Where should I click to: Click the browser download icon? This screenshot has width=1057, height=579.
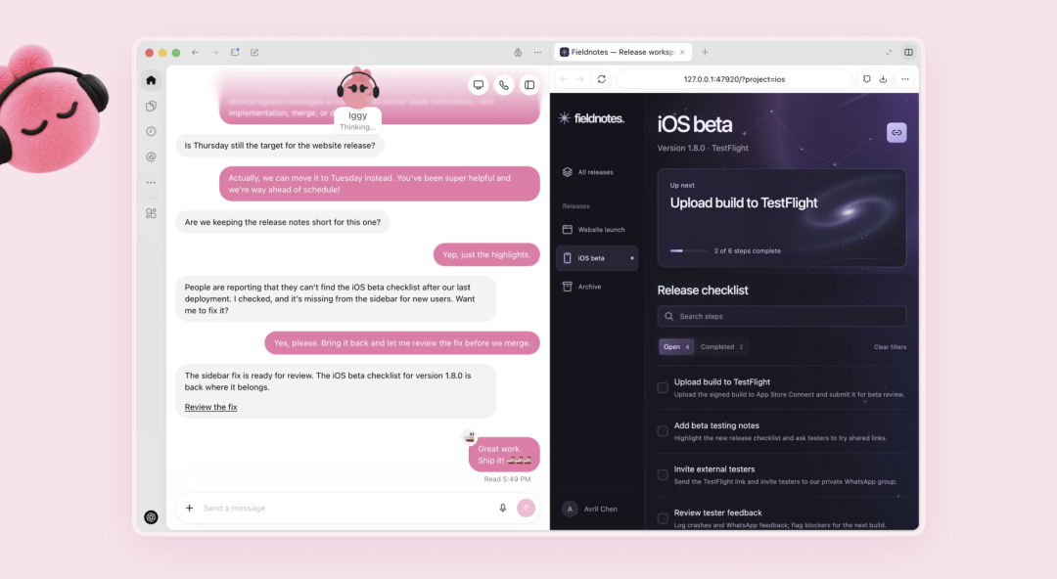[883, 79]
